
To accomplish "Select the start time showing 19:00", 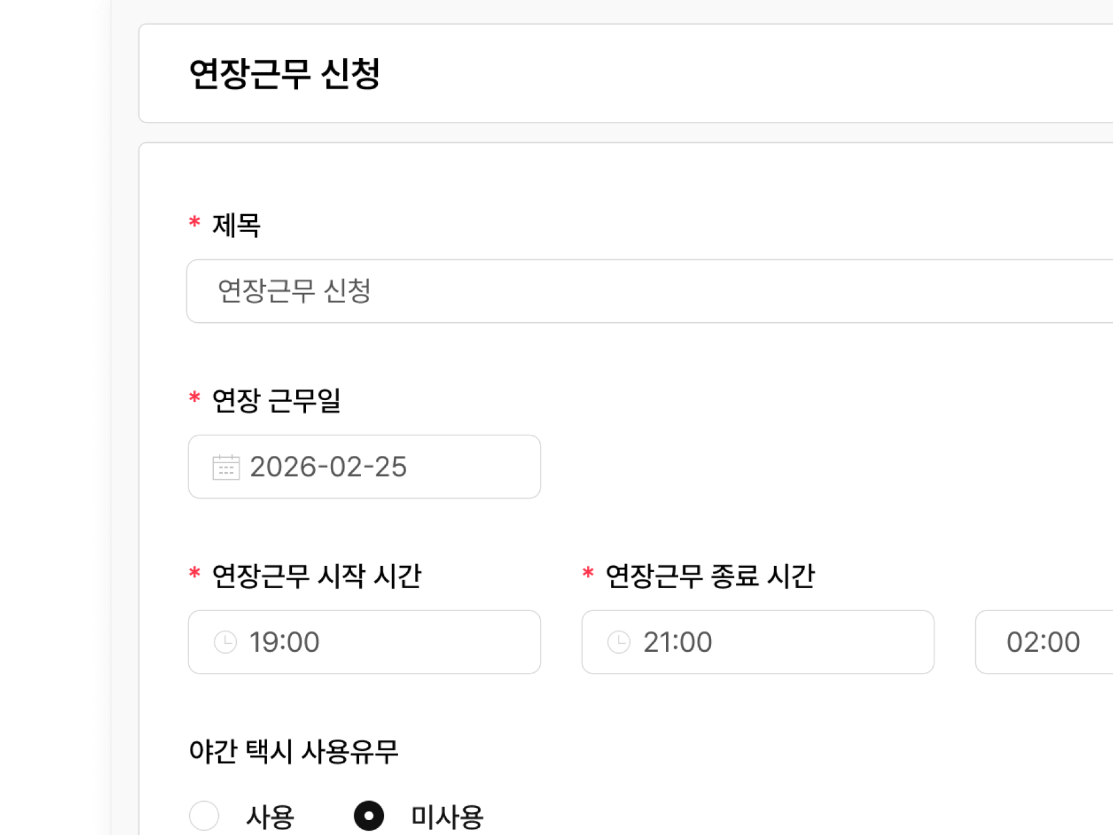I will 364,642.
